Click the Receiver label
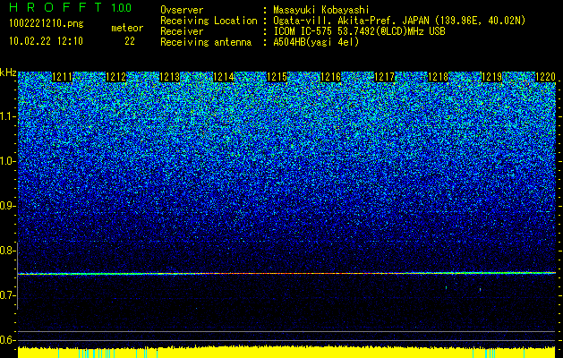The width and height of the screenshot is (563, 358). (182, 31)
